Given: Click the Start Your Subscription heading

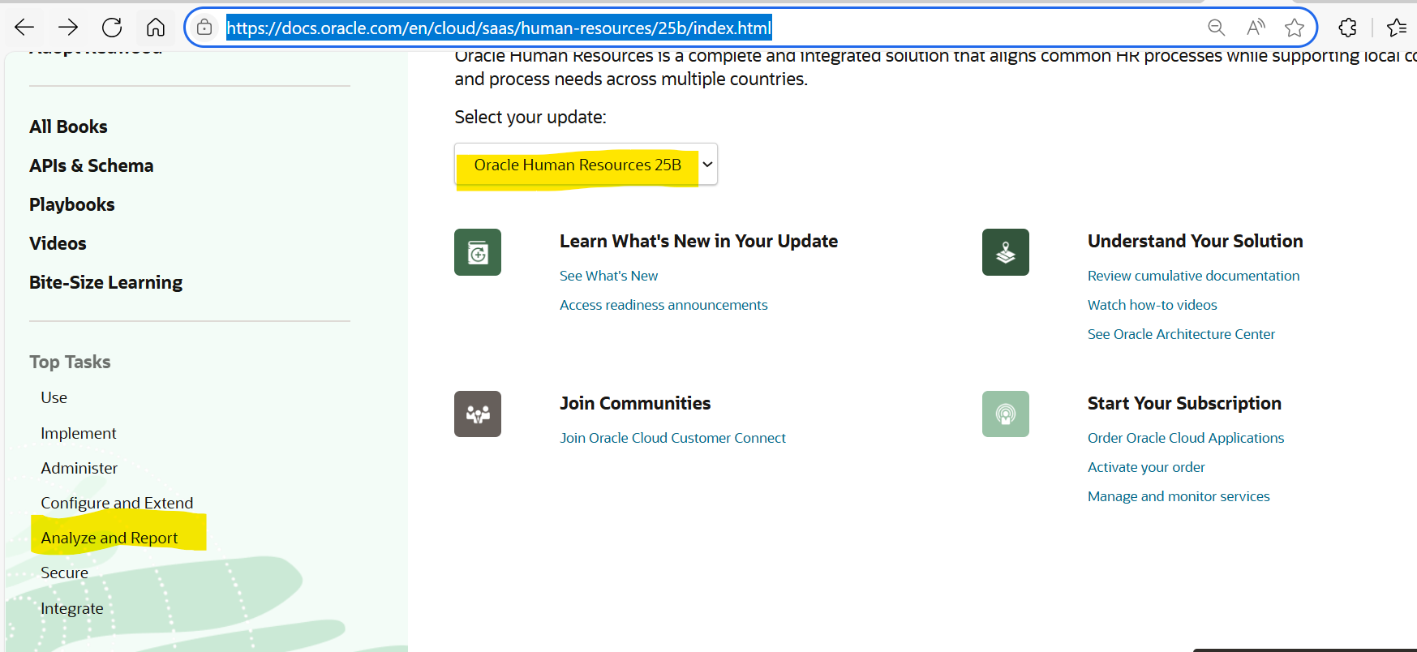Looking at the screenshot, I should pos(1184,403).
